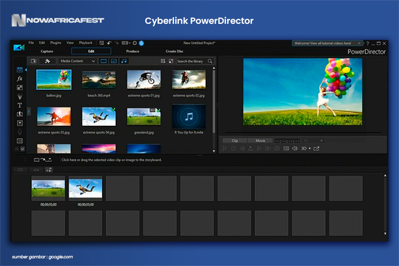Viewport: 399px width, 266px height.
Task: Select the R You Up for It.m4a audio clip
Action: coord(189,116)
